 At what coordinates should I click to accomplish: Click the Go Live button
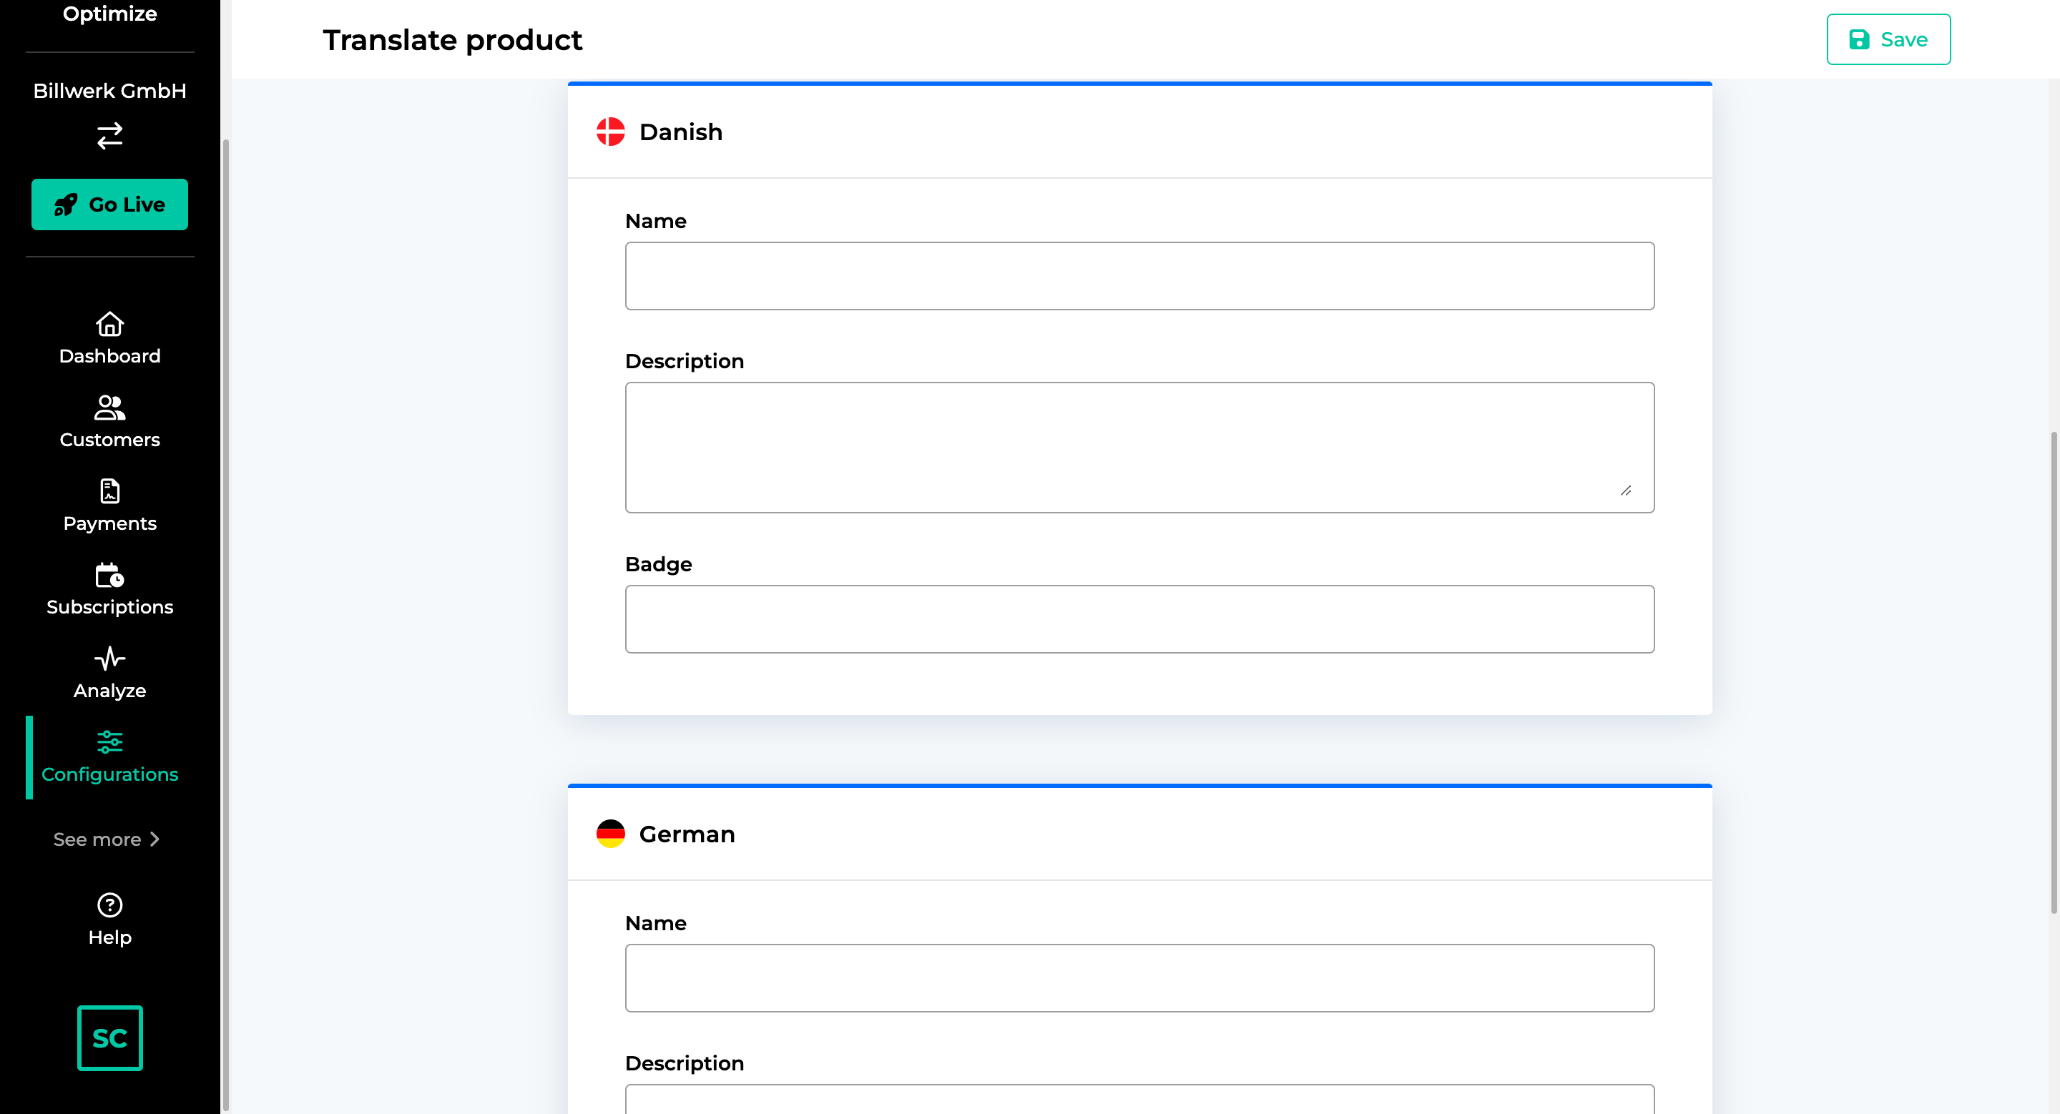tap(109, 204)
